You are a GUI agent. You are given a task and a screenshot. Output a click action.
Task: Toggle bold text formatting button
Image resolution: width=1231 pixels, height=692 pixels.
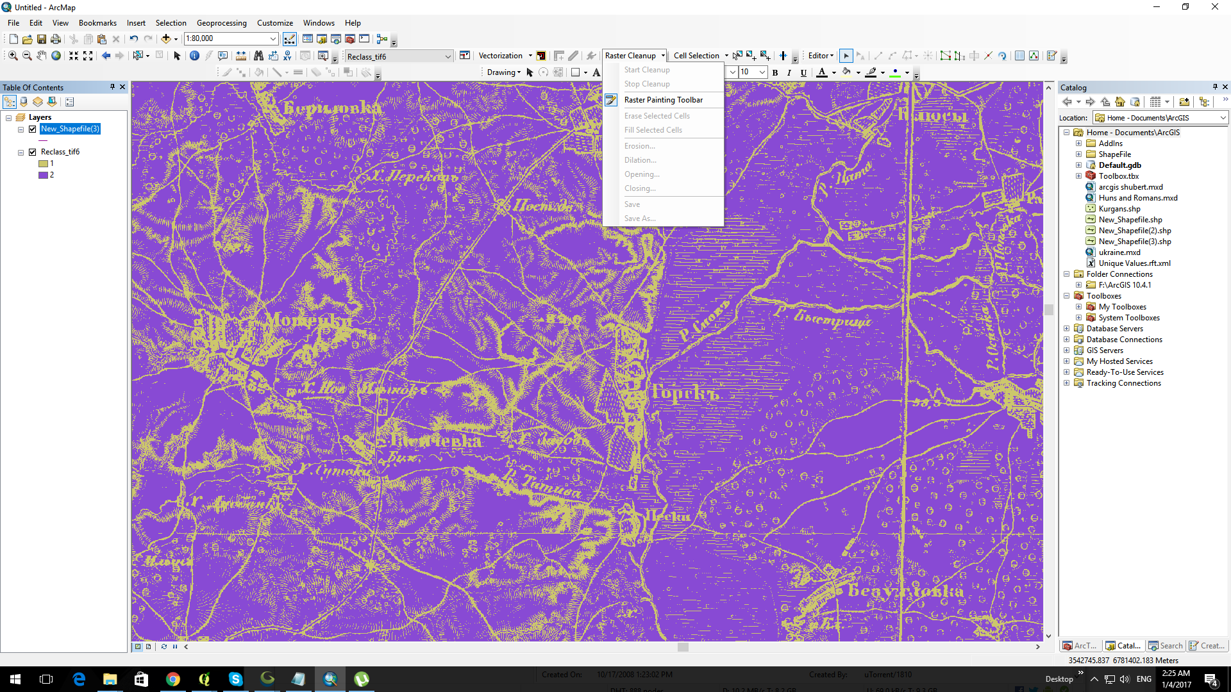pyautogui.click(x=775, y=72)
